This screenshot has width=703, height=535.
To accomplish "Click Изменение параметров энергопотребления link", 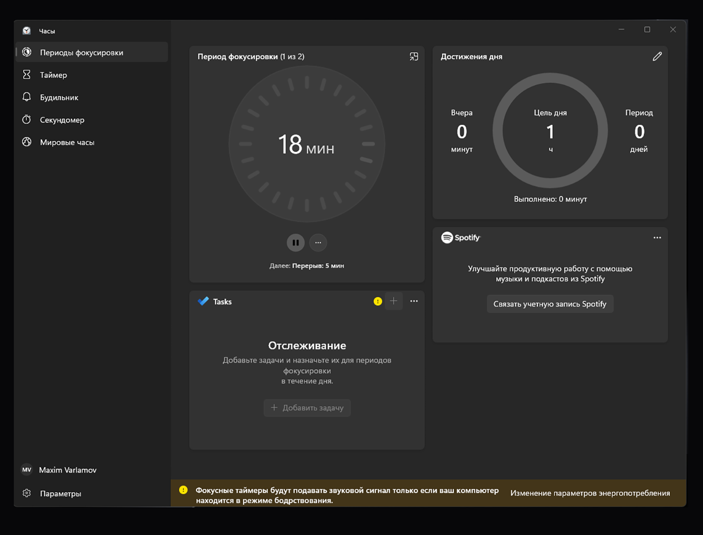I will pyautogui.click(x=590, y=493).
